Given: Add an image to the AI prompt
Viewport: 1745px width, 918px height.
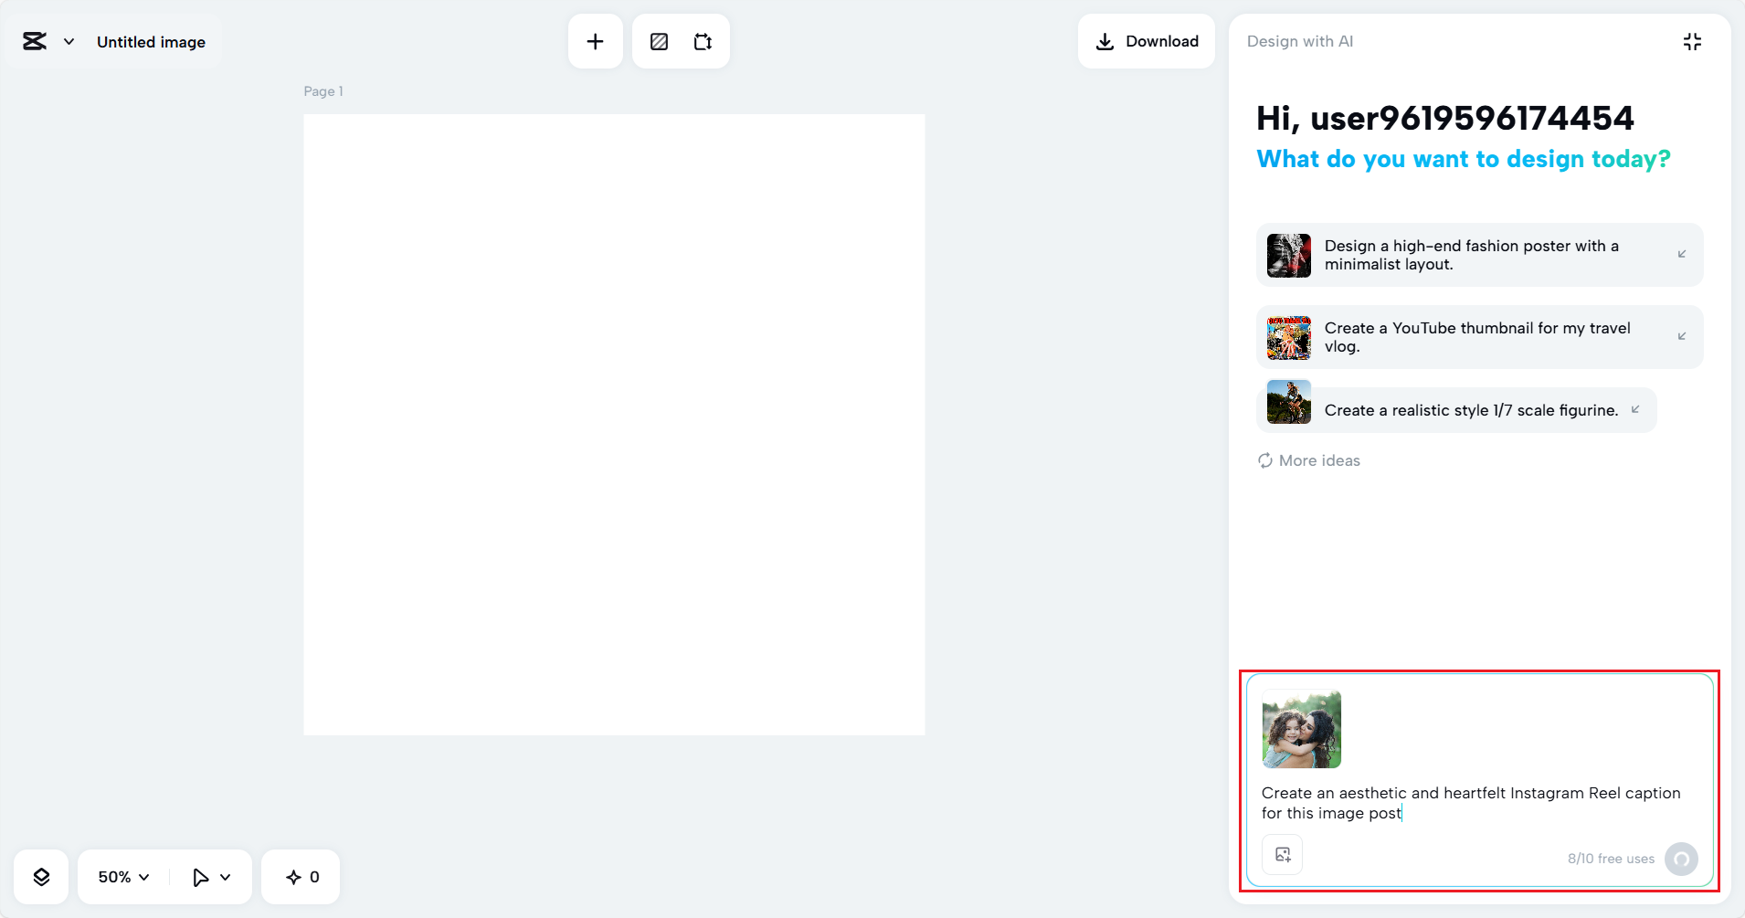Looking at the screenshot, I should (x=1282, y=854).
